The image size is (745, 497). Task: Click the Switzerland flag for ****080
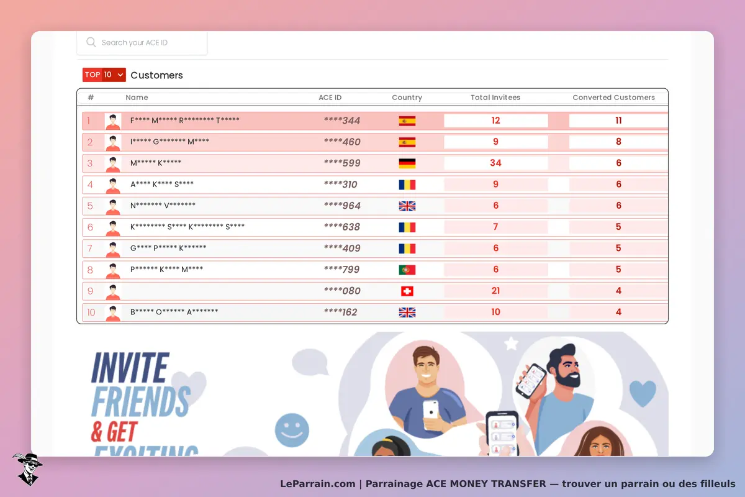(407, 291)
